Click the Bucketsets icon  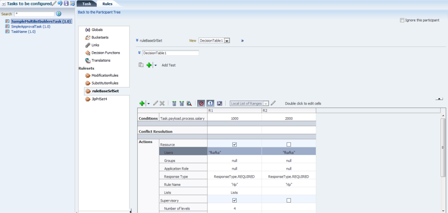point(87,38)
